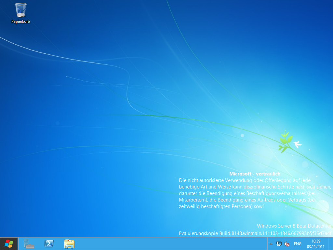Open Windows PowerShell from the taskbar

coord(49,243)
